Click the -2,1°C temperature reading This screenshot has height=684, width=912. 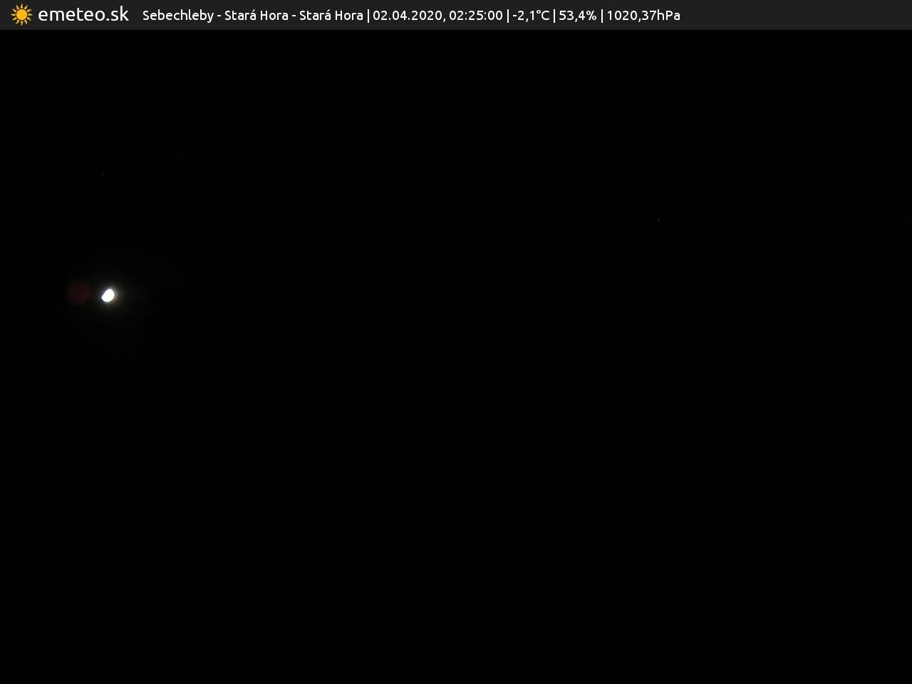(x=531, y=16)
